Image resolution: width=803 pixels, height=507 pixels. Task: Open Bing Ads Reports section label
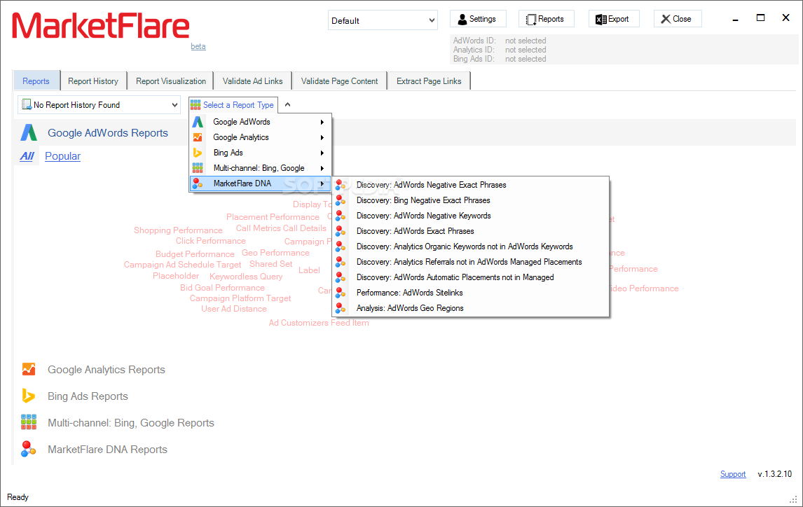88,396
